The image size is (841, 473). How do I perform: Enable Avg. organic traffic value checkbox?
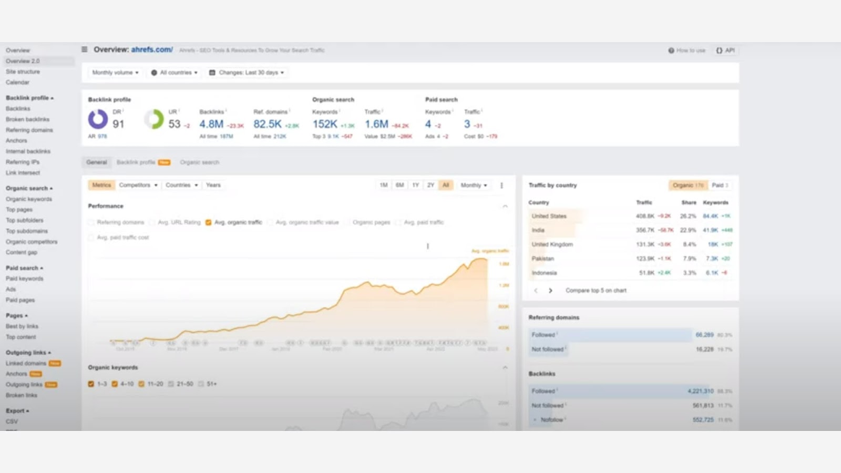270,222
